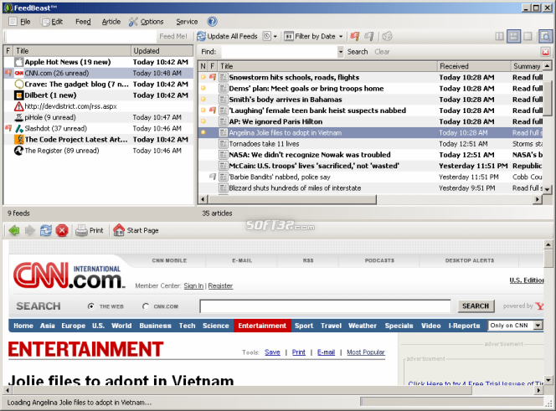Toggle flag on 'Laughing' female teen article
556x411 pixels.
click(x=213, y=110)
